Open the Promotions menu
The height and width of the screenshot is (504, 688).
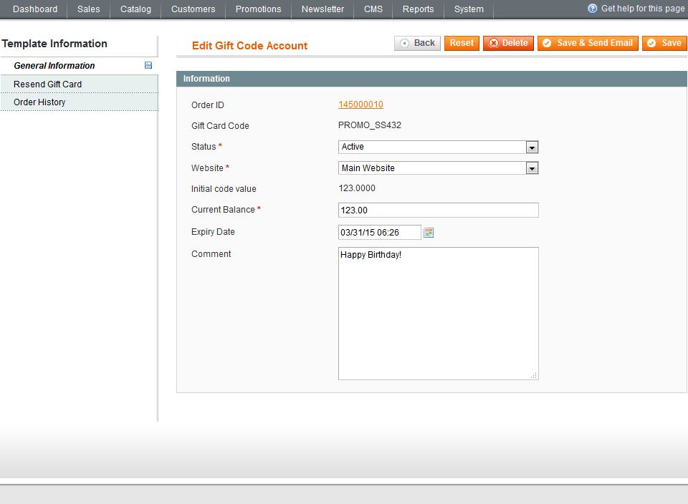258,9
